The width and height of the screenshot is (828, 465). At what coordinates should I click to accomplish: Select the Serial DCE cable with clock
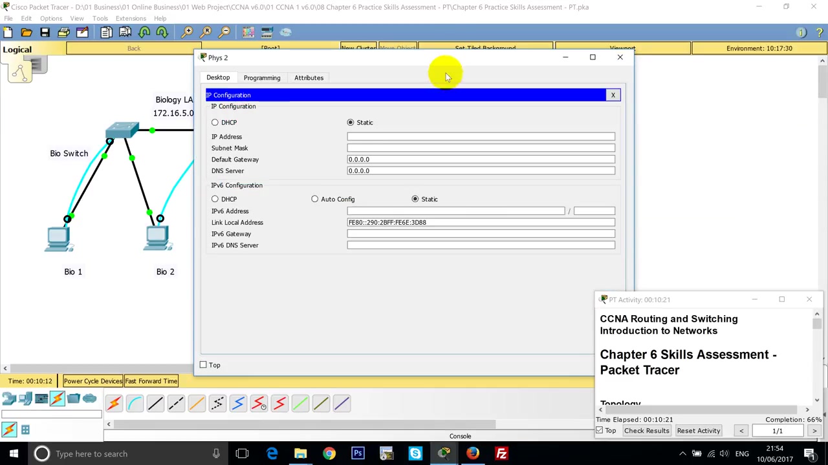point(259,404)
